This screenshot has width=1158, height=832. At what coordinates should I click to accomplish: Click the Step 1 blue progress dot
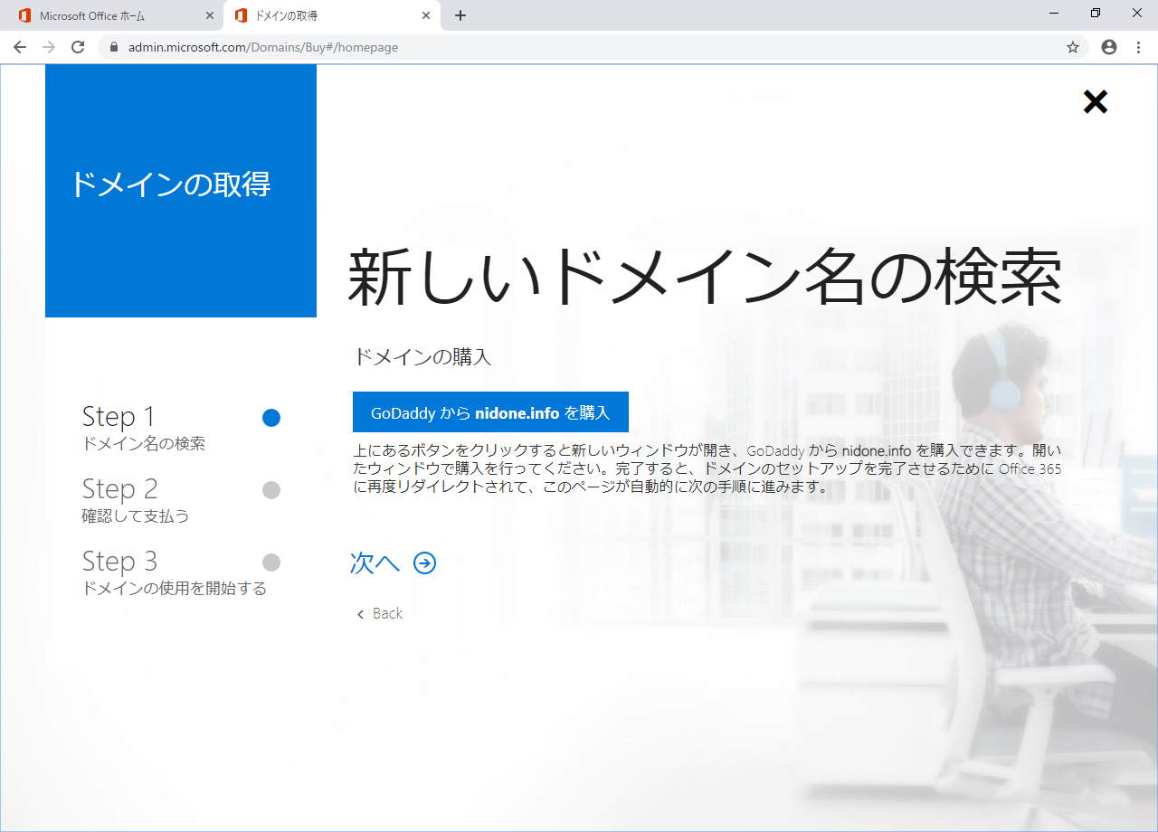(271, 418)
